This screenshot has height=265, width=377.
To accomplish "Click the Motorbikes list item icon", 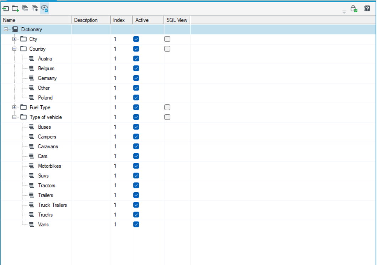I will click(x=32, y=166).
